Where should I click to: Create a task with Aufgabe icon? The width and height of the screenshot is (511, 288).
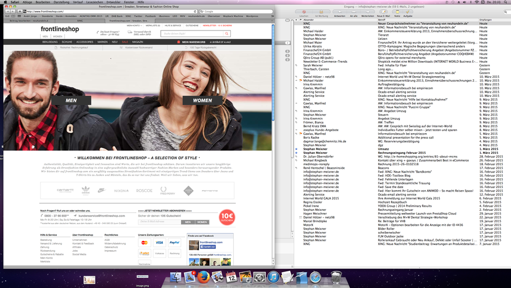[408, 12]
